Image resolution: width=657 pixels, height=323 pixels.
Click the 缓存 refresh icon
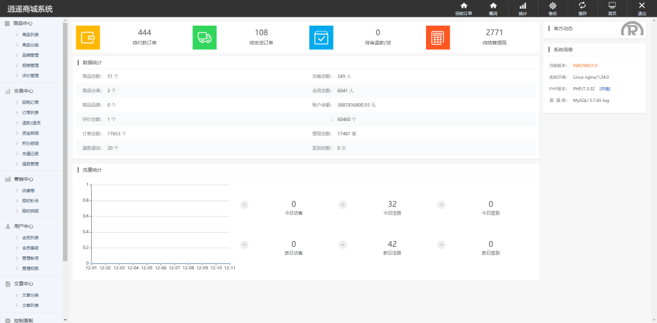582,6
